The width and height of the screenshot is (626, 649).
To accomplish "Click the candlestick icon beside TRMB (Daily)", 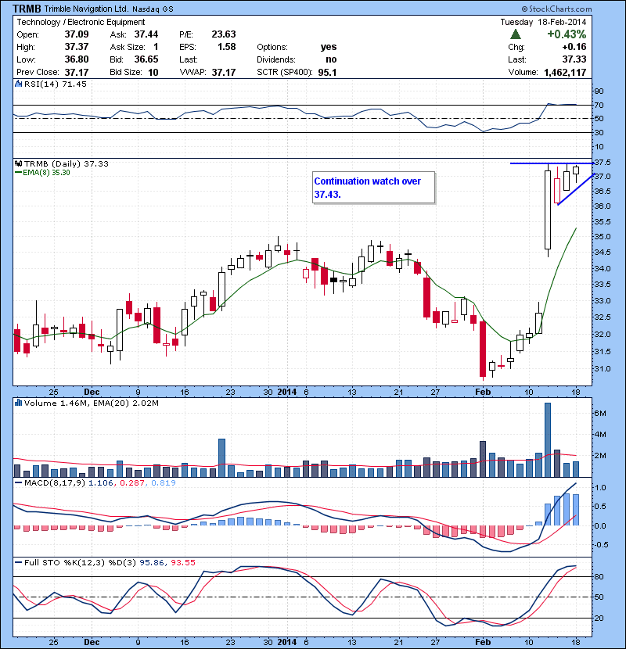I will tap(18, 164).
